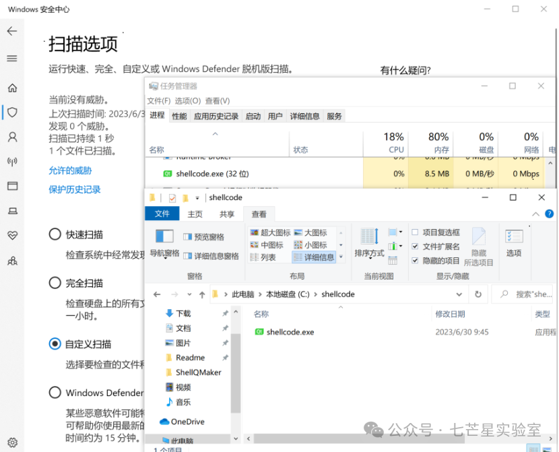
Task: Go up one folder level in Explorer
Action: 202,294
